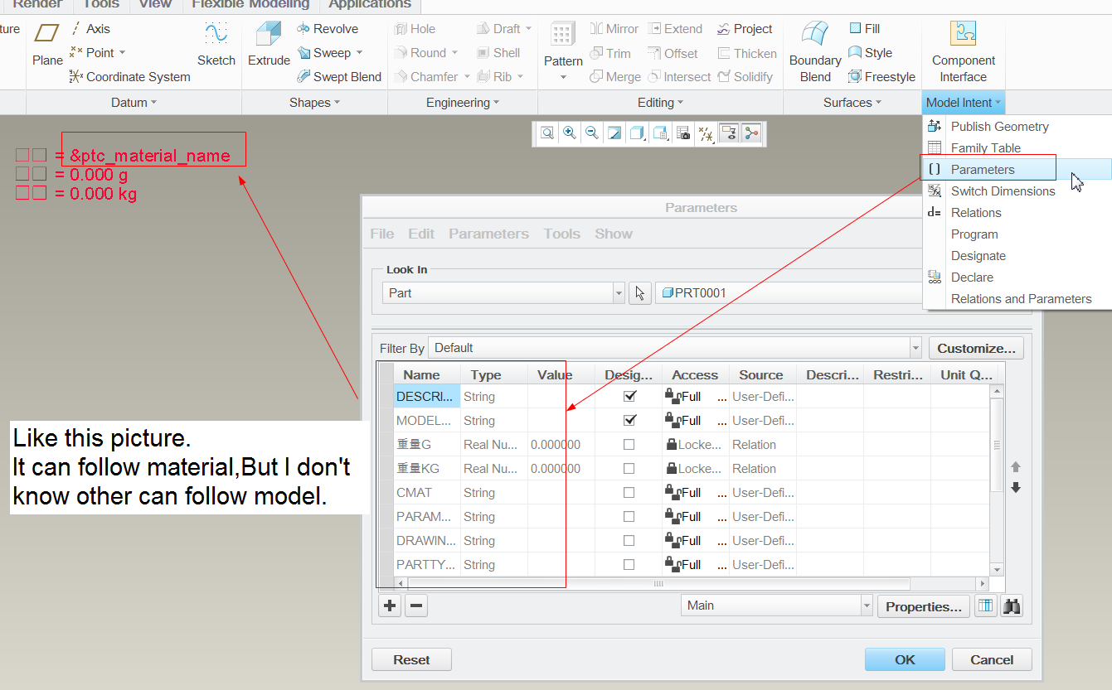Viewport: 1112px width, 690px height.
Task: Open the Component Interface tool
Action: click(x=964, y=51)
